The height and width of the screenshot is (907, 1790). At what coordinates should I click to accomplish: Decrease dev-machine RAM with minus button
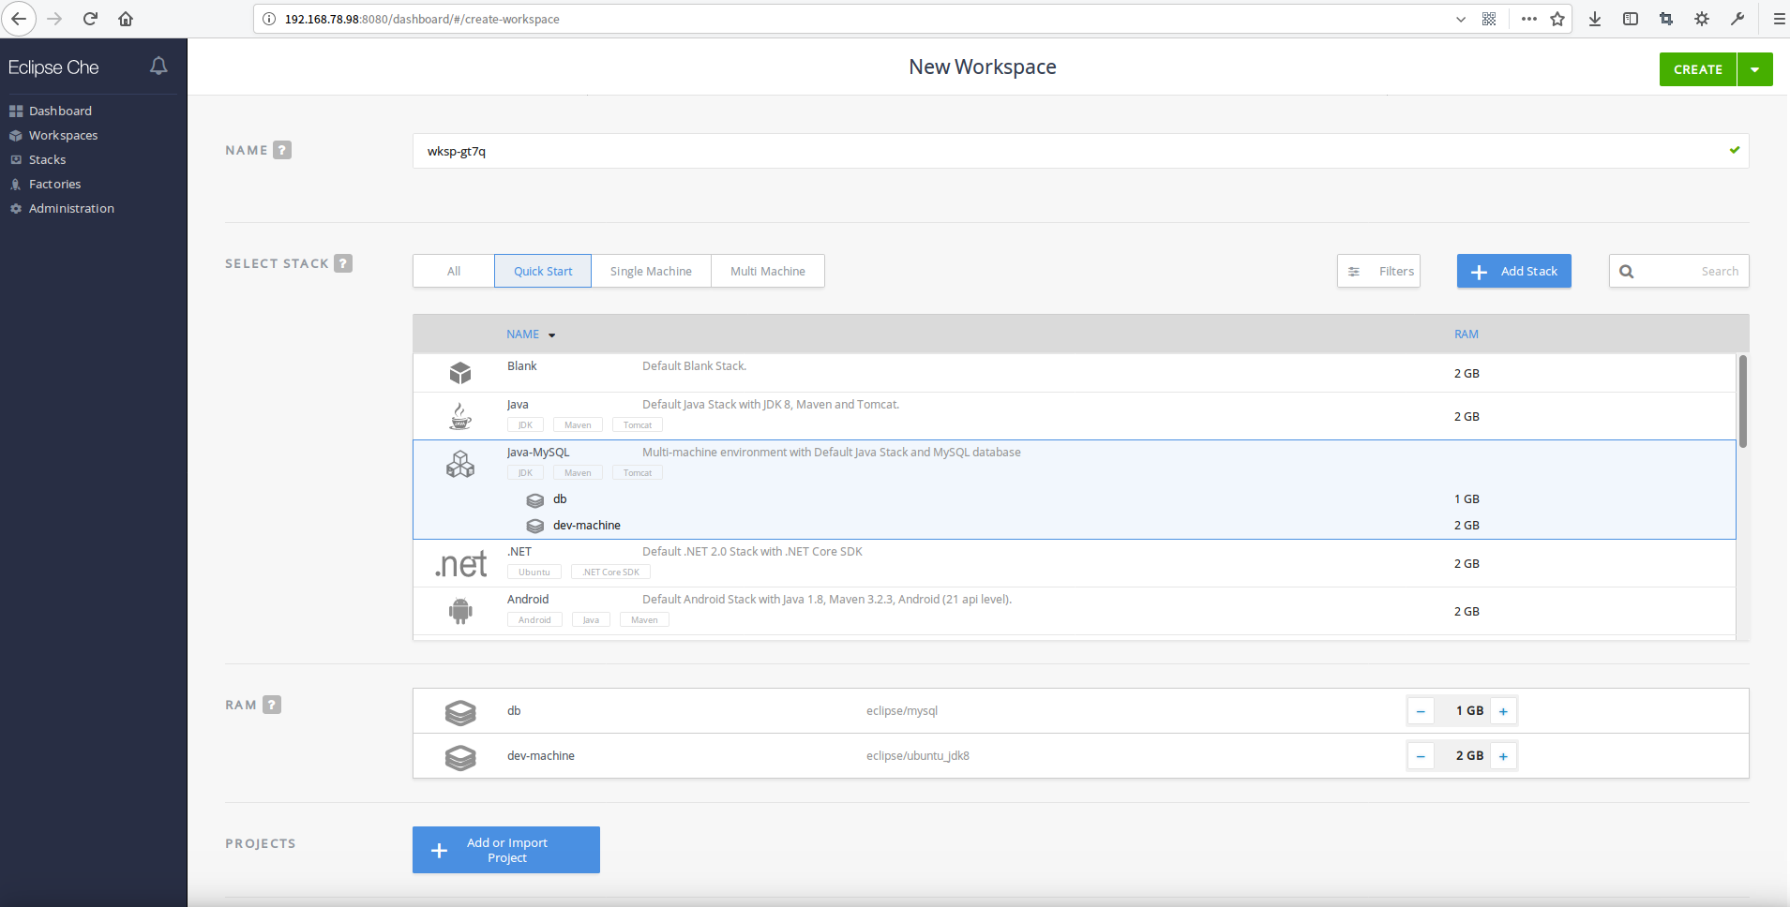[x=1421, y=756]
